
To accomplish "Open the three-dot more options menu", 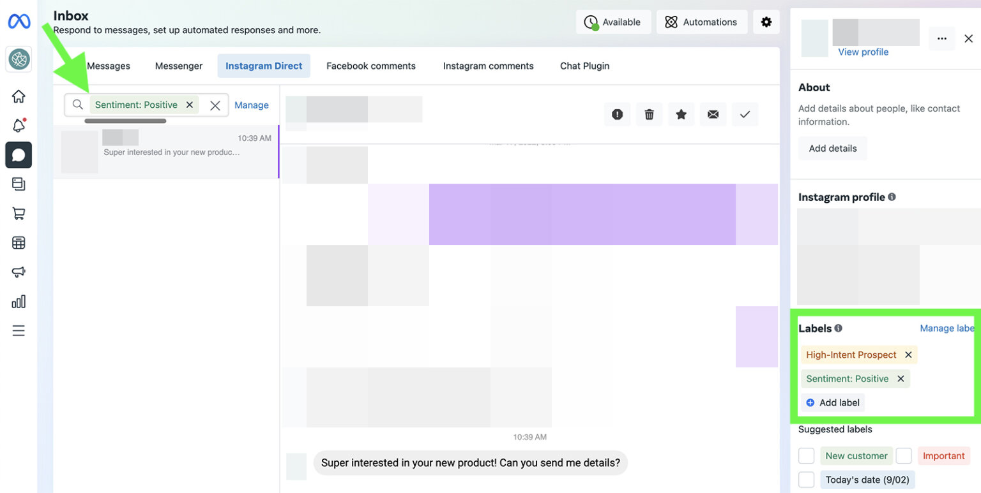I will tap(942, 39).
